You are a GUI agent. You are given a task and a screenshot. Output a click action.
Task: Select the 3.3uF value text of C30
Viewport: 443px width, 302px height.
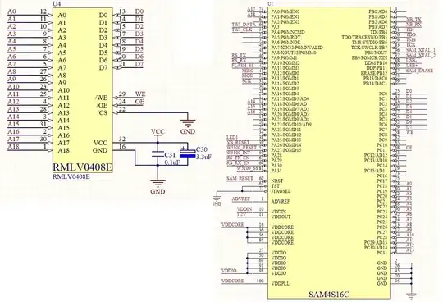click(x=203, y=157)
